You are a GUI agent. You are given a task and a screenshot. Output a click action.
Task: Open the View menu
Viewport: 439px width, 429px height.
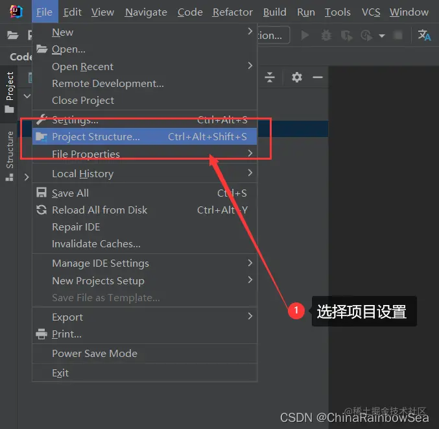(102, 12)
